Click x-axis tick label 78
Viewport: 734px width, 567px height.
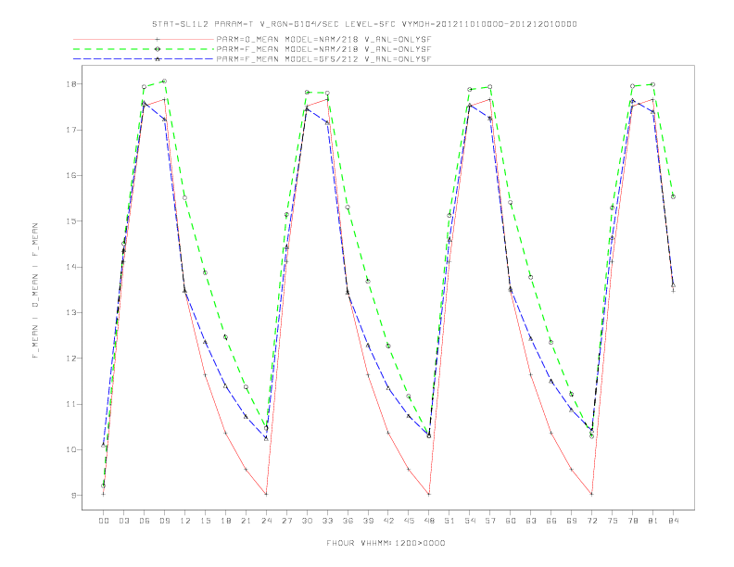pyautogui.click(x=633, y=521)
